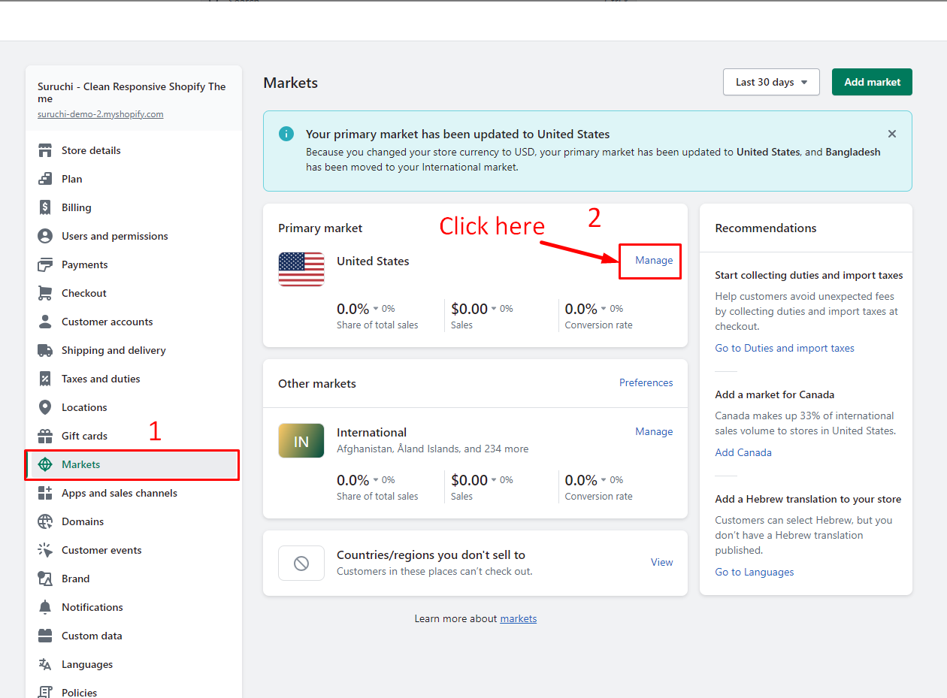The image size is (947, 698).
Task: Click the Shipping and delivery truck icon
Action: pos(45,350)
